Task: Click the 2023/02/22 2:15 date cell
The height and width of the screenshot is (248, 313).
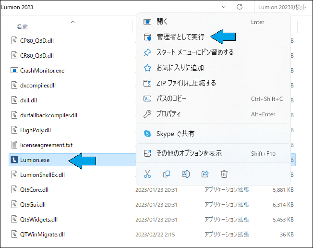Action: click(x=155, y=235)
